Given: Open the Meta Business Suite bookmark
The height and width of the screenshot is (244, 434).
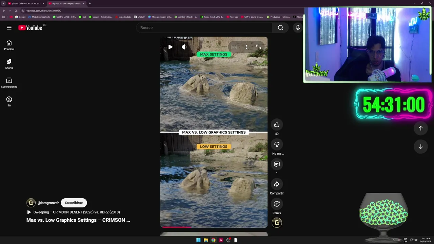Looking at the screenshot, I should click(x=39, y=17).
